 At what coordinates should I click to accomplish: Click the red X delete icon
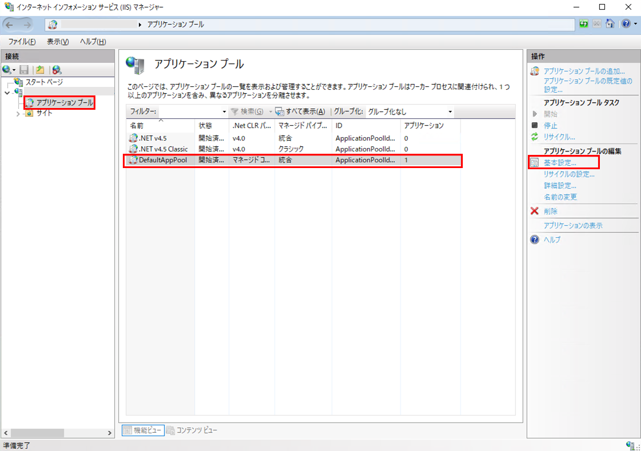point(535,211)
